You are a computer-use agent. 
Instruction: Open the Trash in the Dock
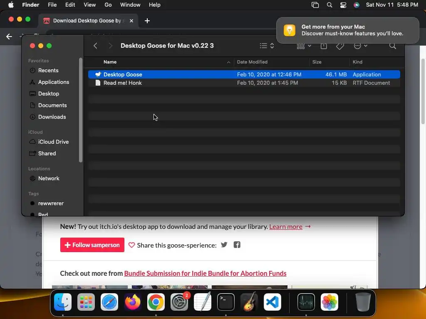click(363, 302)
